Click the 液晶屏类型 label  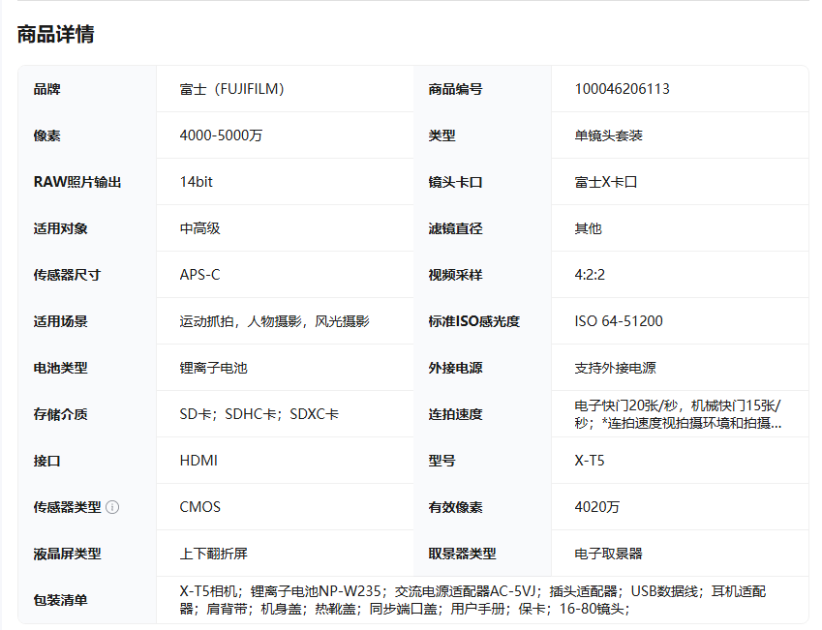pyautogui.click(x=67, y=554)
